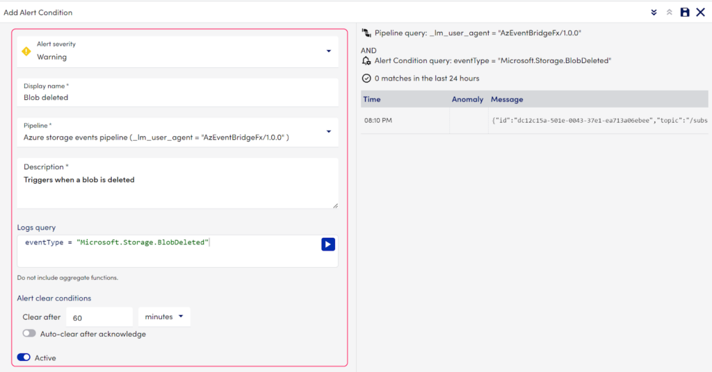The image size is (712, 372).
Task: Click the Anomaly column header
Action: click(467, 99)
